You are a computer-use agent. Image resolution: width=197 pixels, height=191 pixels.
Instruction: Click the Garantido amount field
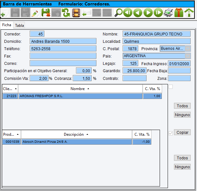(x=134, y=71)
